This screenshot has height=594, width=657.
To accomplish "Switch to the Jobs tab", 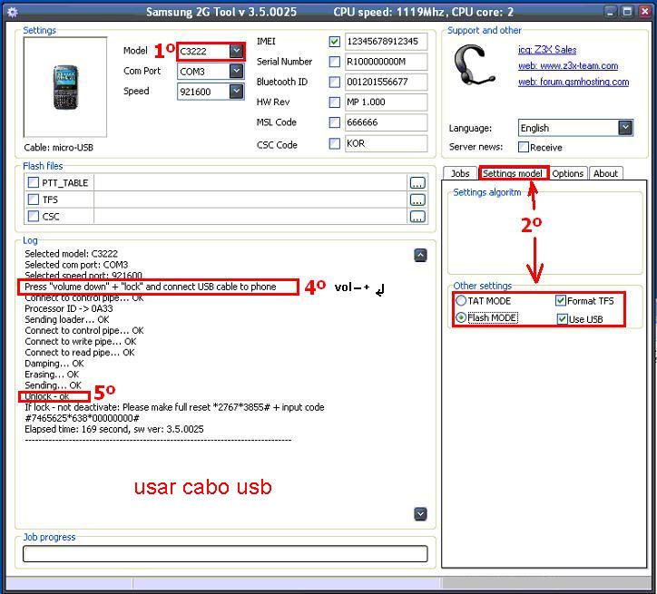I will (x=460, y=173).
